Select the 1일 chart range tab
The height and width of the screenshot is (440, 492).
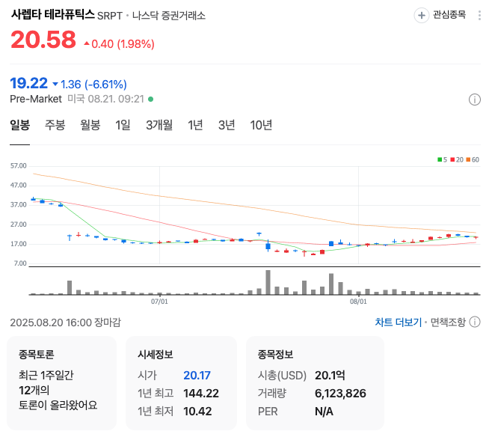pos(123,125)
